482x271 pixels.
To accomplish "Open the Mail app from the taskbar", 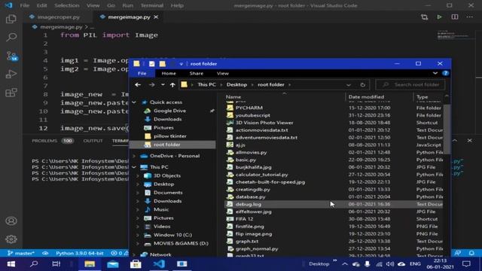I will point(113,264).
